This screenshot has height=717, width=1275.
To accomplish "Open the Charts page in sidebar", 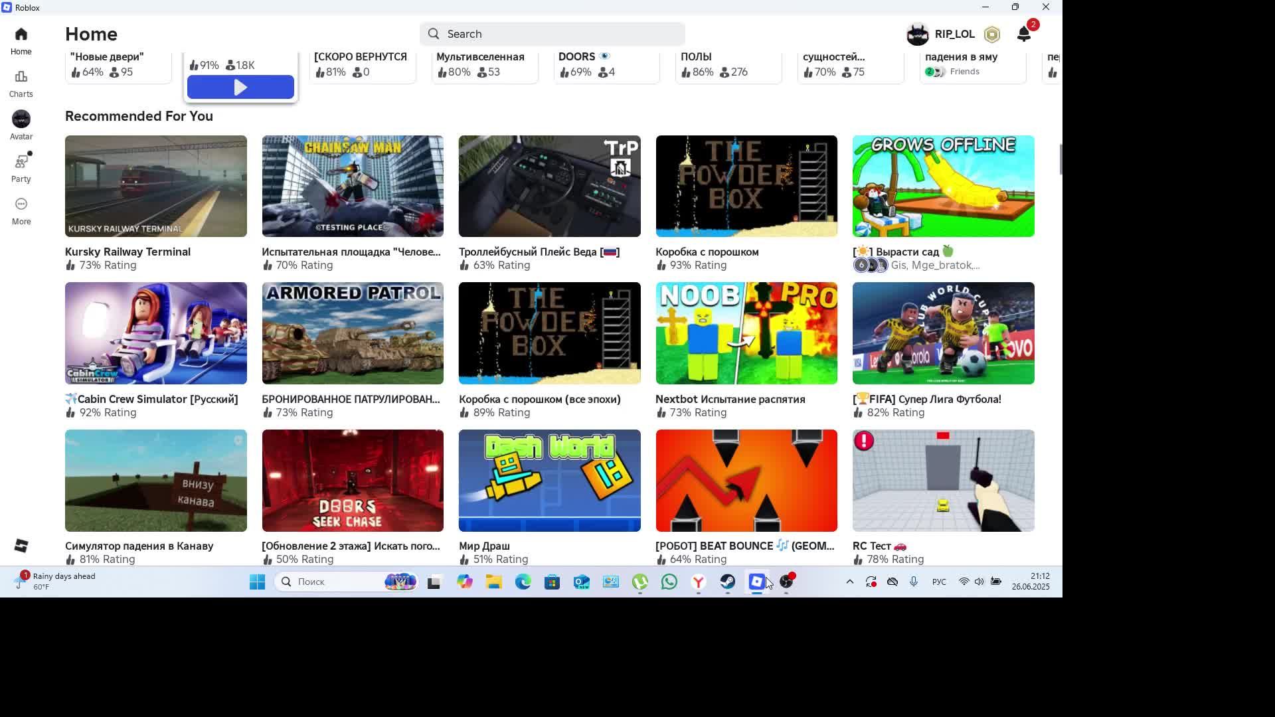I will pos(21,84).
